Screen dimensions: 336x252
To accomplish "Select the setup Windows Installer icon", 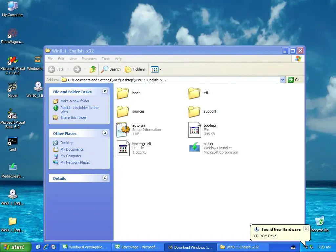I will pyautogui.click(x=195, y=147).
